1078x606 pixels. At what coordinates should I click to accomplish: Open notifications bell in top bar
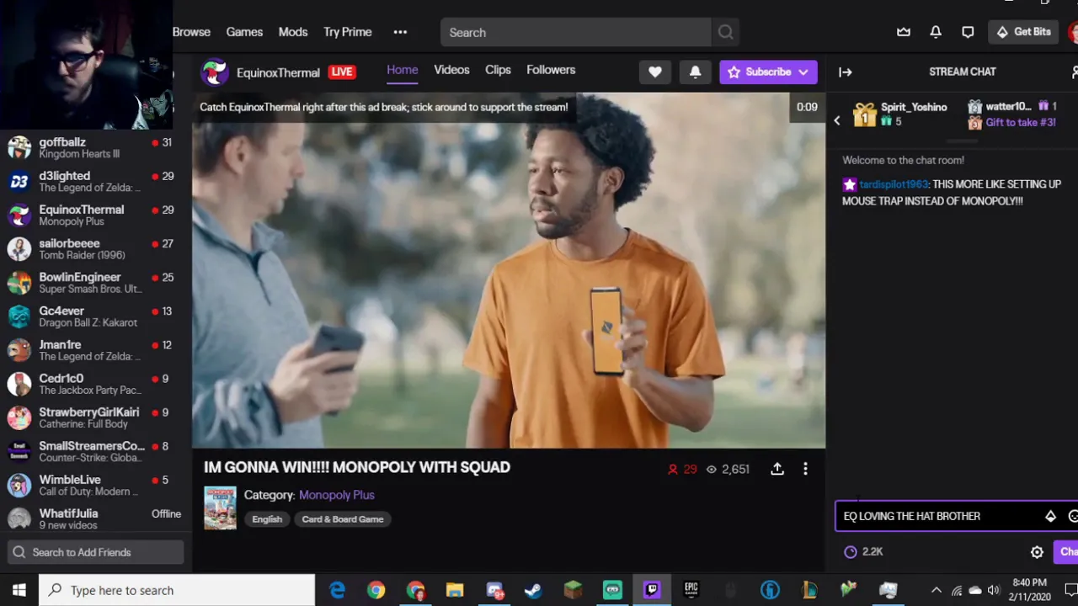936,32
